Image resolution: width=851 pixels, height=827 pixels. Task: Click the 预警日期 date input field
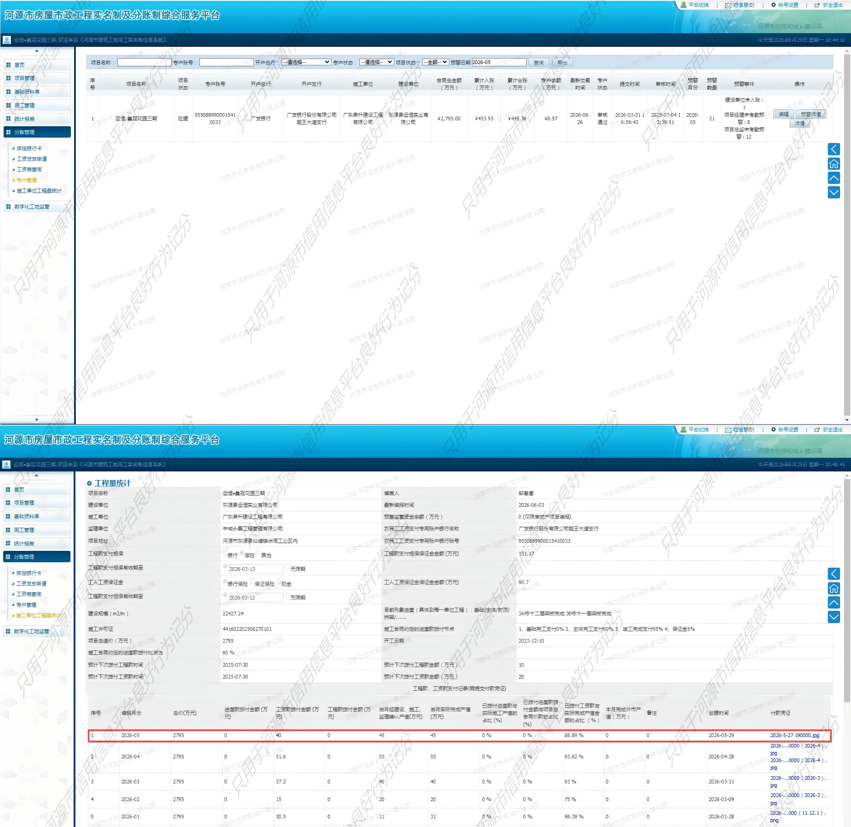click(x=499, y=62)
